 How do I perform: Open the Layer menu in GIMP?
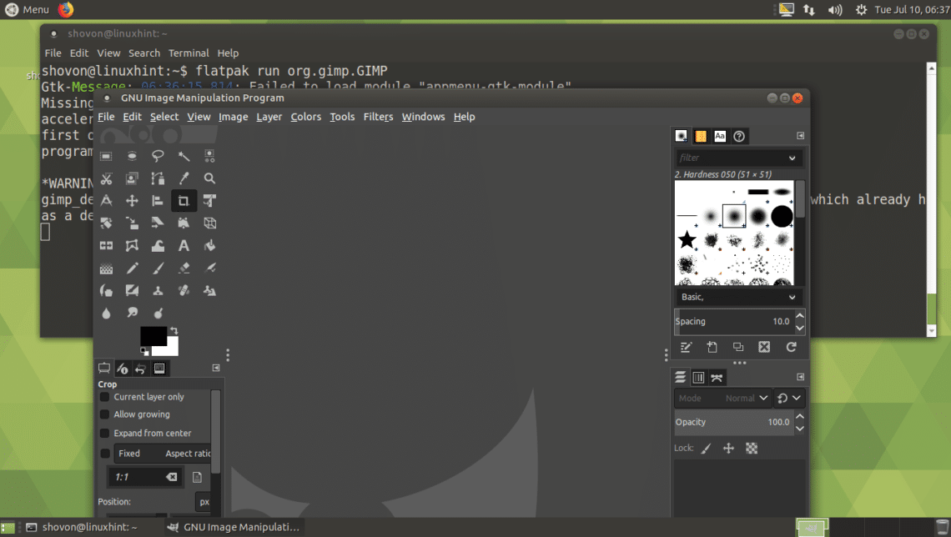coord(269,117)
